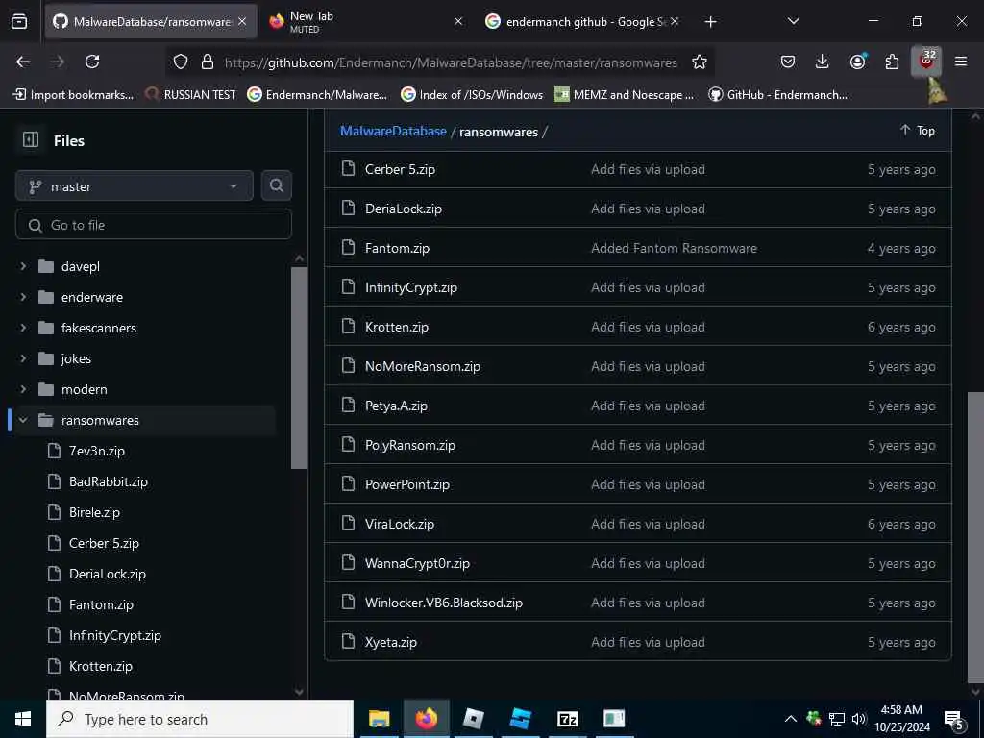List all tabs dropdown arrow

click(793, 22)
